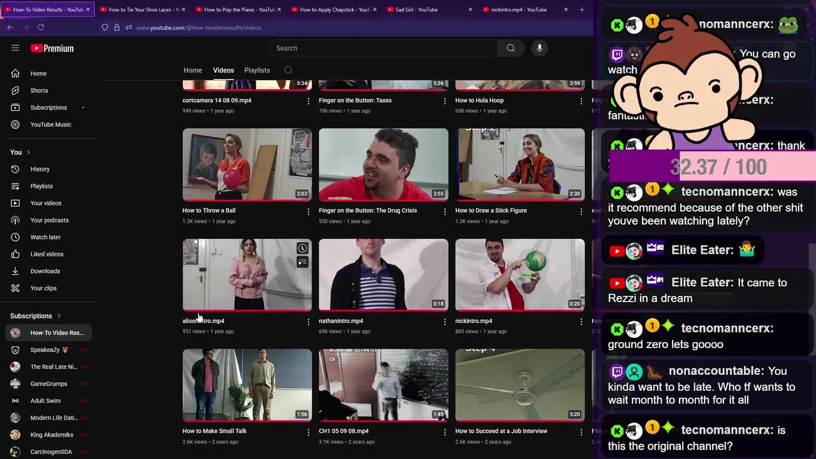The image size is (816, 459).
Task: Open Your clips in the sidebar
Action: tap(48, 288)
